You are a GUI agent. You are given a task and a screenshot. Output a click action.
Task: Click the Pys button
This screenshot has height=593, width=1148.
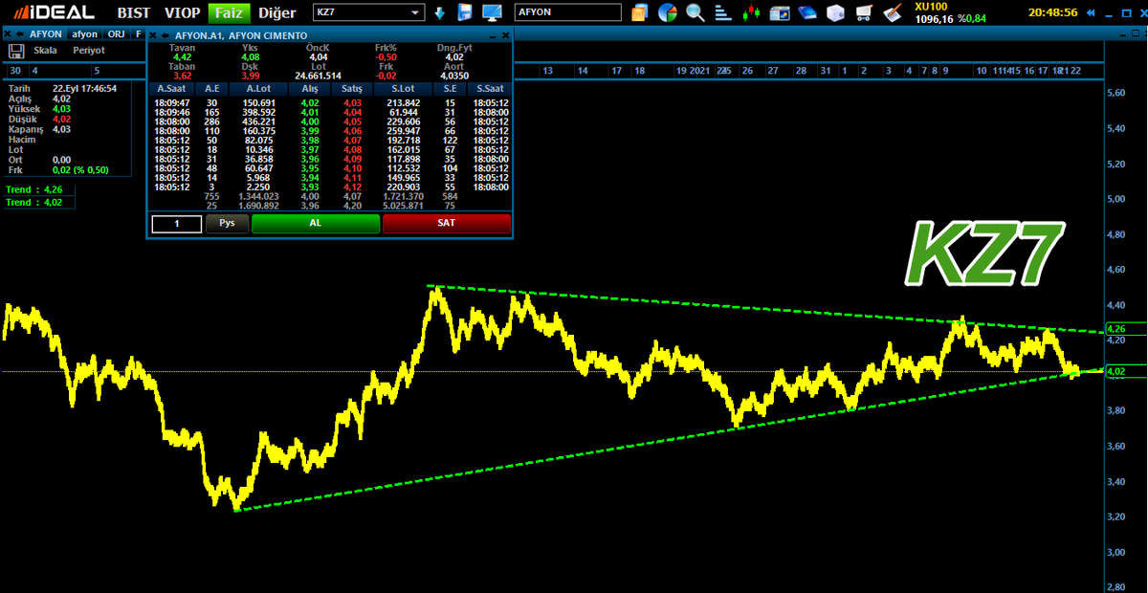point(227,223)
